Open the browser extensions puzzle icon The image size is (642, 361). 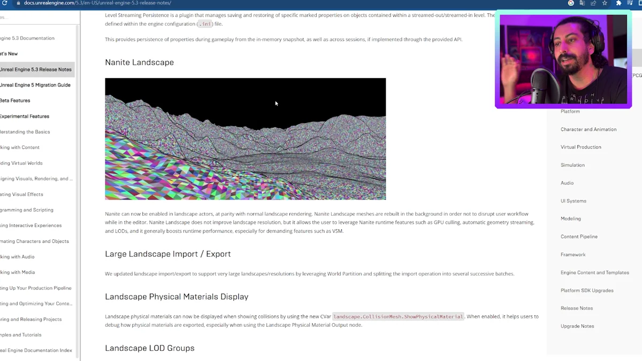(619, 3)
